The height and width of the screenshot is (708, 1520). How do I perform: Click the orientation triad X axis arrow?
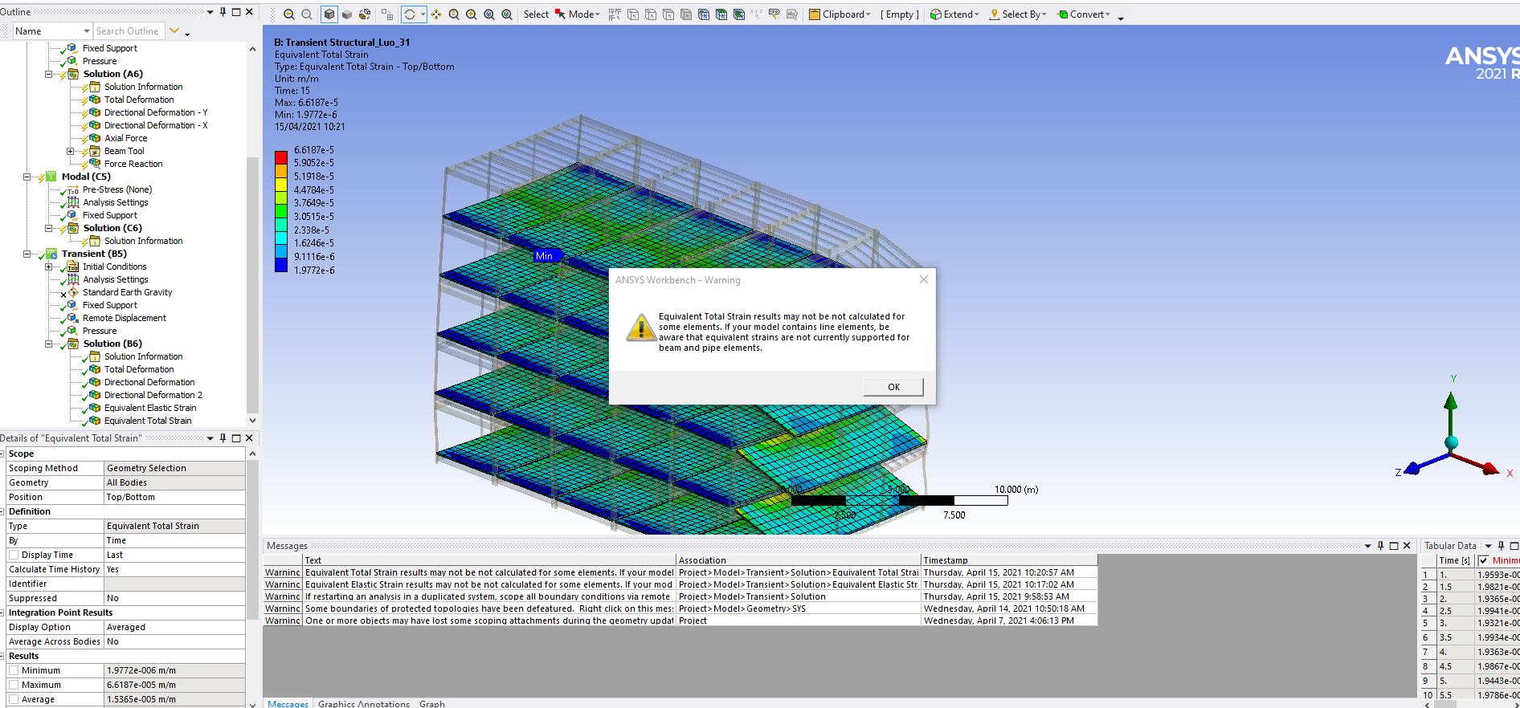1489,469
